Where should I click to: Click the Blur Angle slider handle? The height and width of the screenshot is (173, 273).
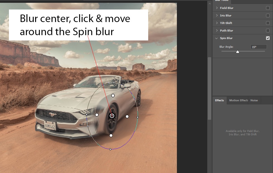click(238, 52)
